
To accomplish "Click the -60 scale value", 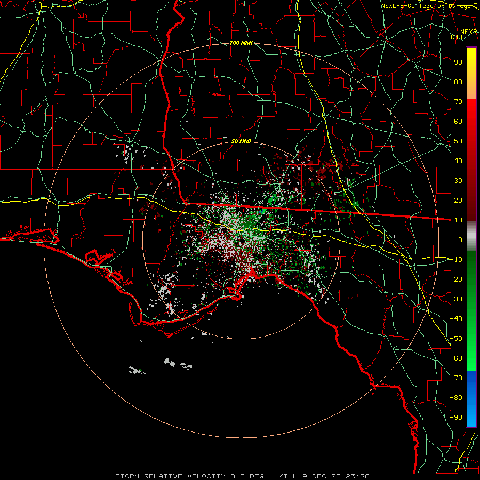I will [x=456, y=358].
